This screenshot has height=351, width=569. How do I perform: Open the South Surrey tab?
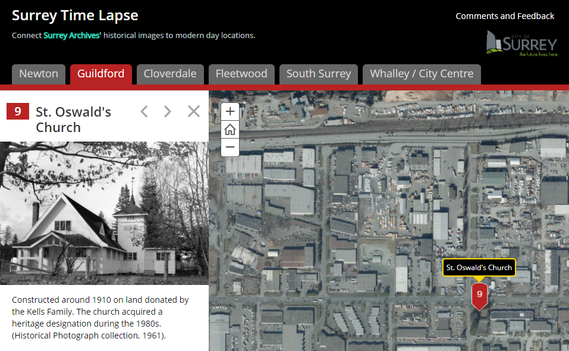click(x=319, y=74)
